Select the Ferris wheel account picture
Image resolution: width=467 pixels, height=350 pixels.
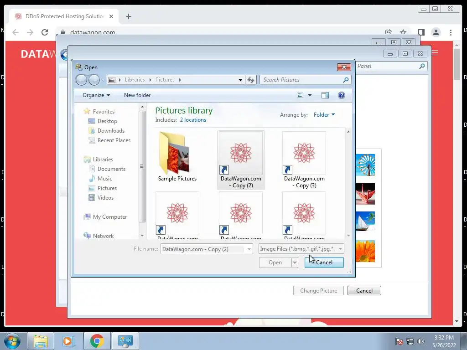click(365, 165)
